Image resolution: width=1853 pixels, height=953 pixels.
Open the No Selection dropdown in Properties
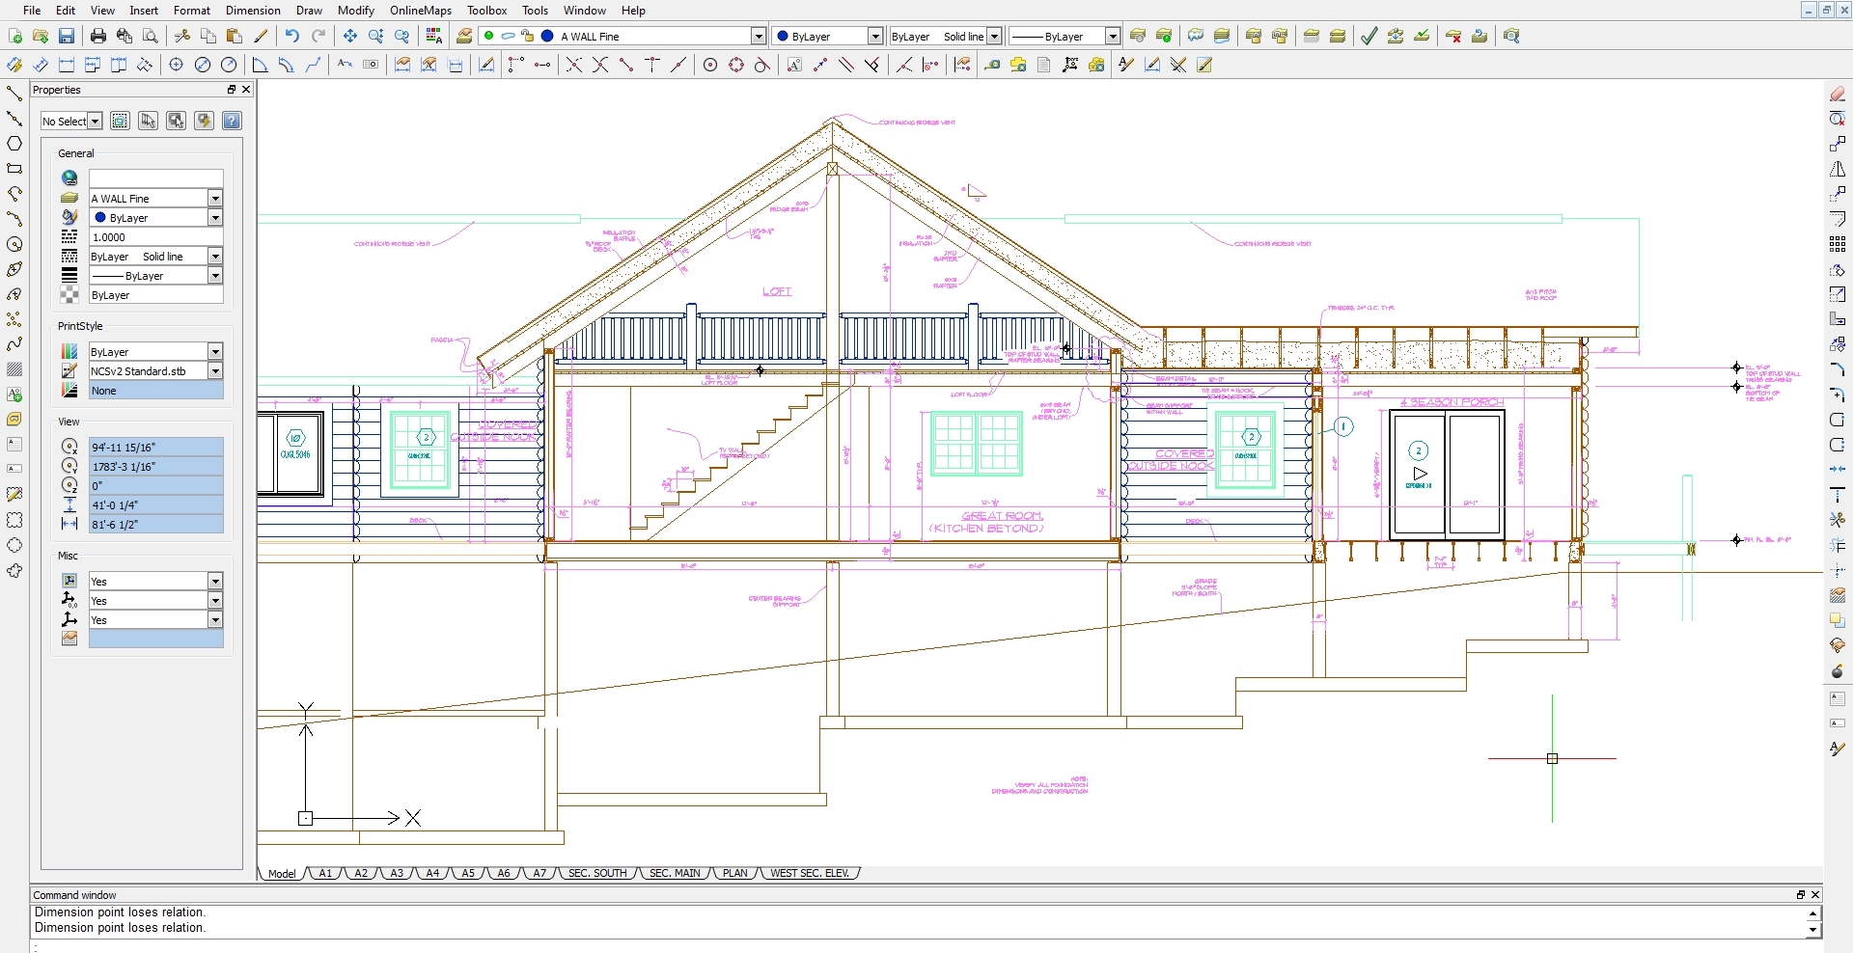pos(96,121)
